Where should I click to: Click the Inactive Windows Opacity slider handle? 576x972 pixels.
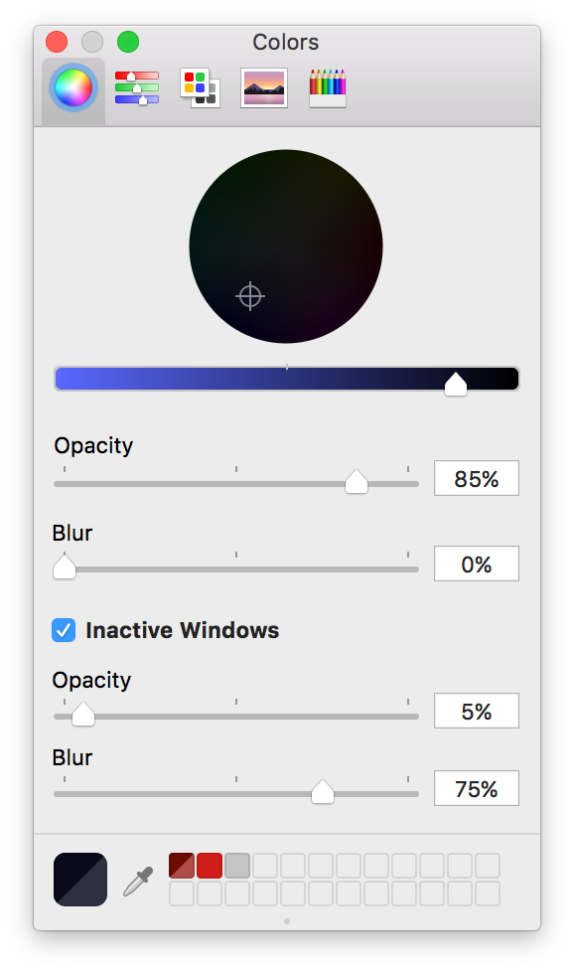[x=83, y=715]
